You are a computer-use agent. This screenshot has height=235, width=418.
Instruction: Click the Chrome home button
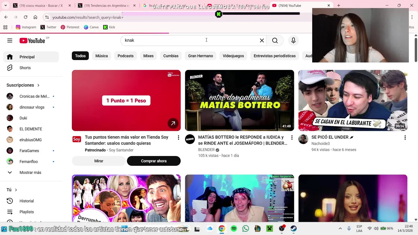tap(35, 17)
